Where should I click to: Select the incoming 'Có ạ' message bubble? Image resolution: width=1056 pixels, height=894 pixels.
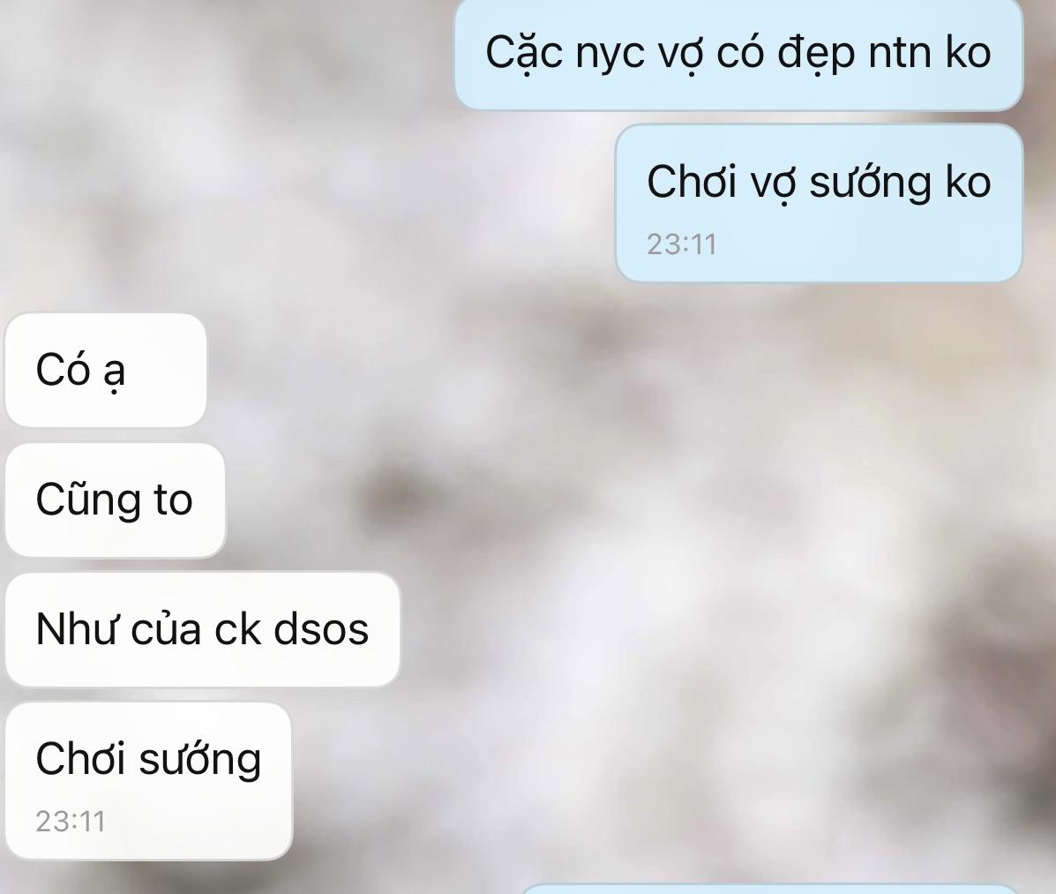[x=106, y=370]
